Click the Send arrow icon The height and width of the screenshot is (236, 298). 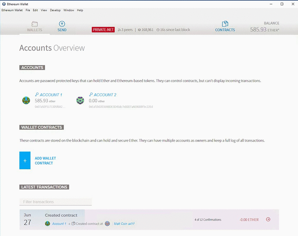[62, 24]
